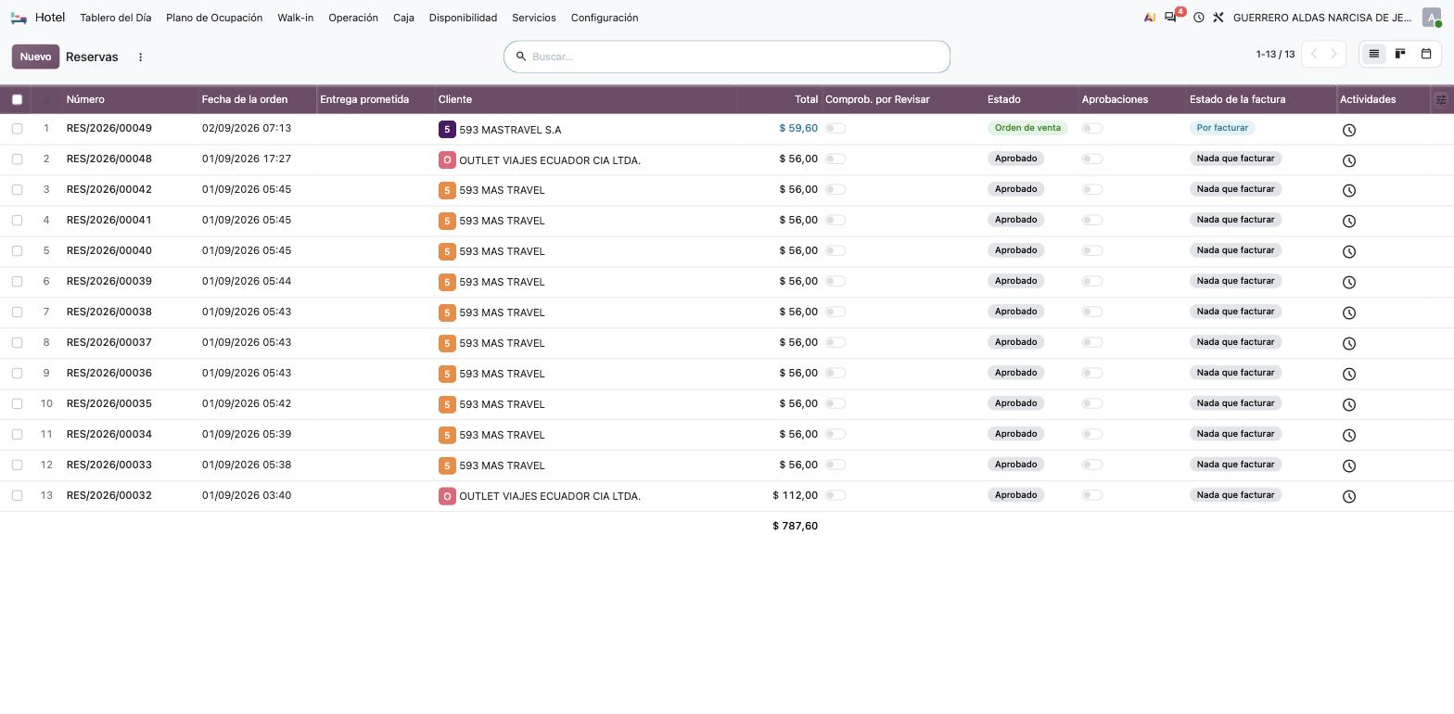Open the Walk-in menu
The image size is (1454, 714).
295,18
